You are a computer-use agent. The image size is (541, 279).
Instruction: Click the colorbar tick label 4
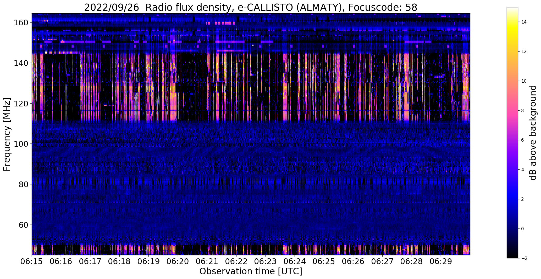pos(523,170)
